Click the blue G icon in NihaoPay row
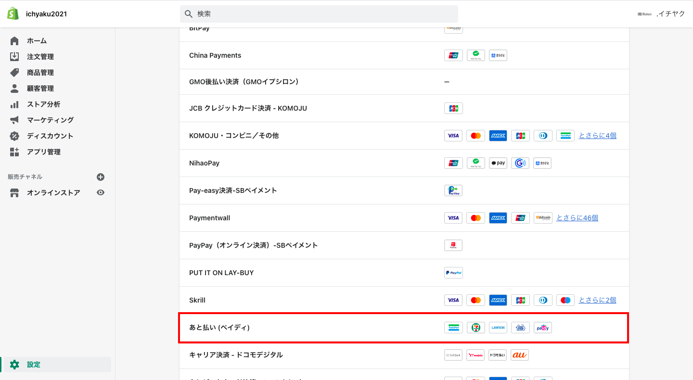 (x=520, y=163)
